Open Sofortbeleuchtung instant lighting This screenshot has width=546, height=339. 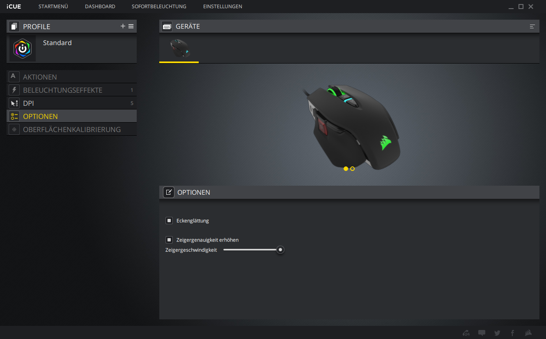click(159, 7)
